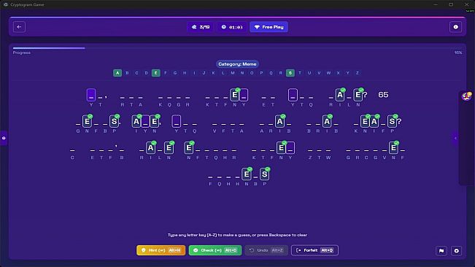Viewport: 475px width, 267px height.
Task: Use the Hint button
Action: coord(161,250)
